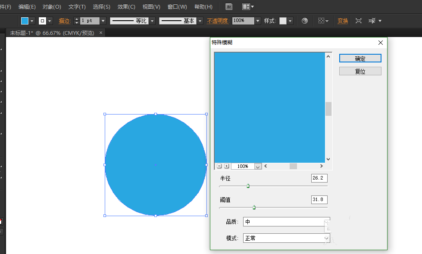
Task: Open the 效果(C) menu
Action: pos(126,7)
